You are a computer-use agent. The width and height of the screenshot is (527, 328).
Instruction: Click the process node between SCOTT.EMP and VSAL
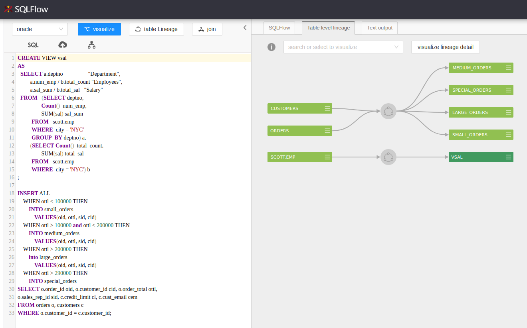(x=388, y=157)
